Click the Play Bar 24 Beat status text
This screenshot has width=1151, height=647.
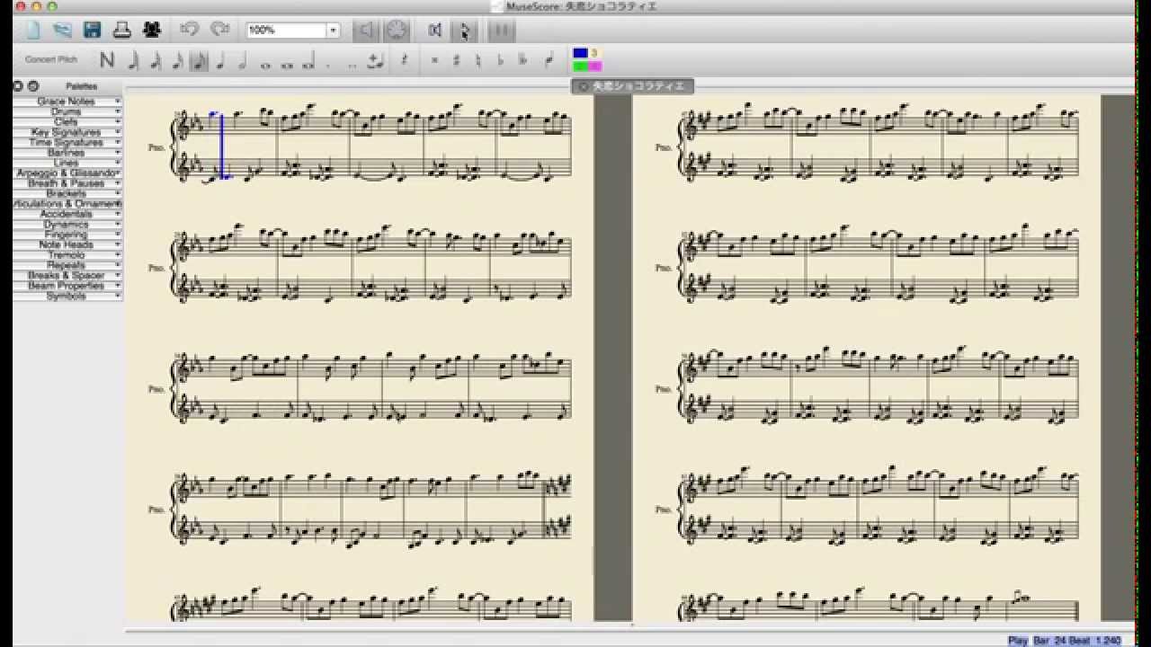click(x=1065, y=641)
